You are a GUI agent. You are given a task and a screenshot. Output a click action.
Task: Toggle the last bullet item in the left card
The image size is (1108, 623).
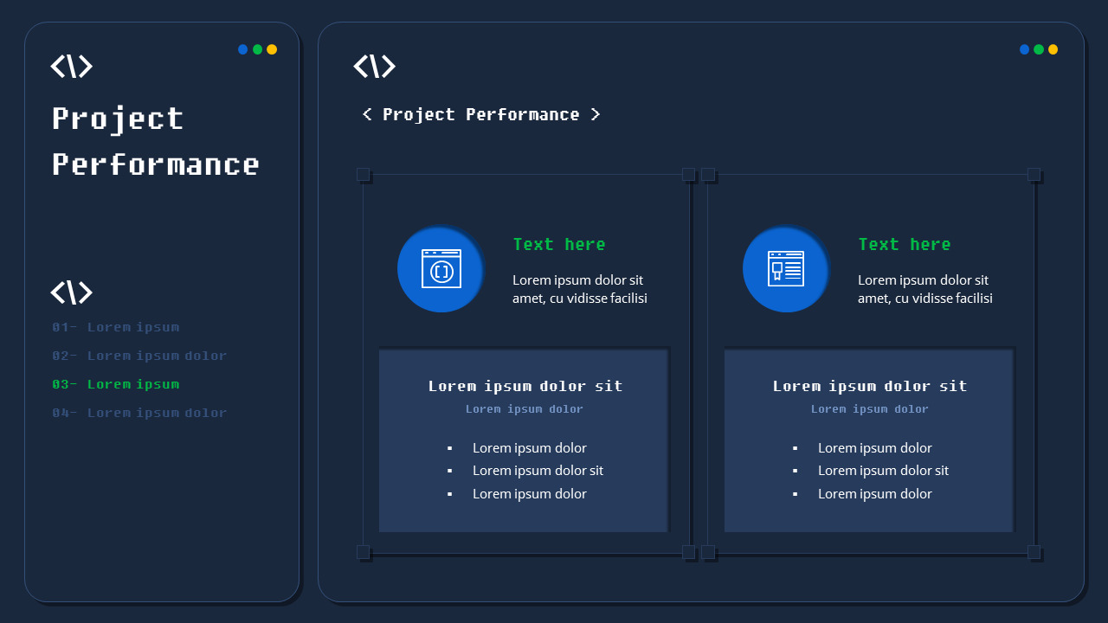pyautogui.click(x=449, y=493)
